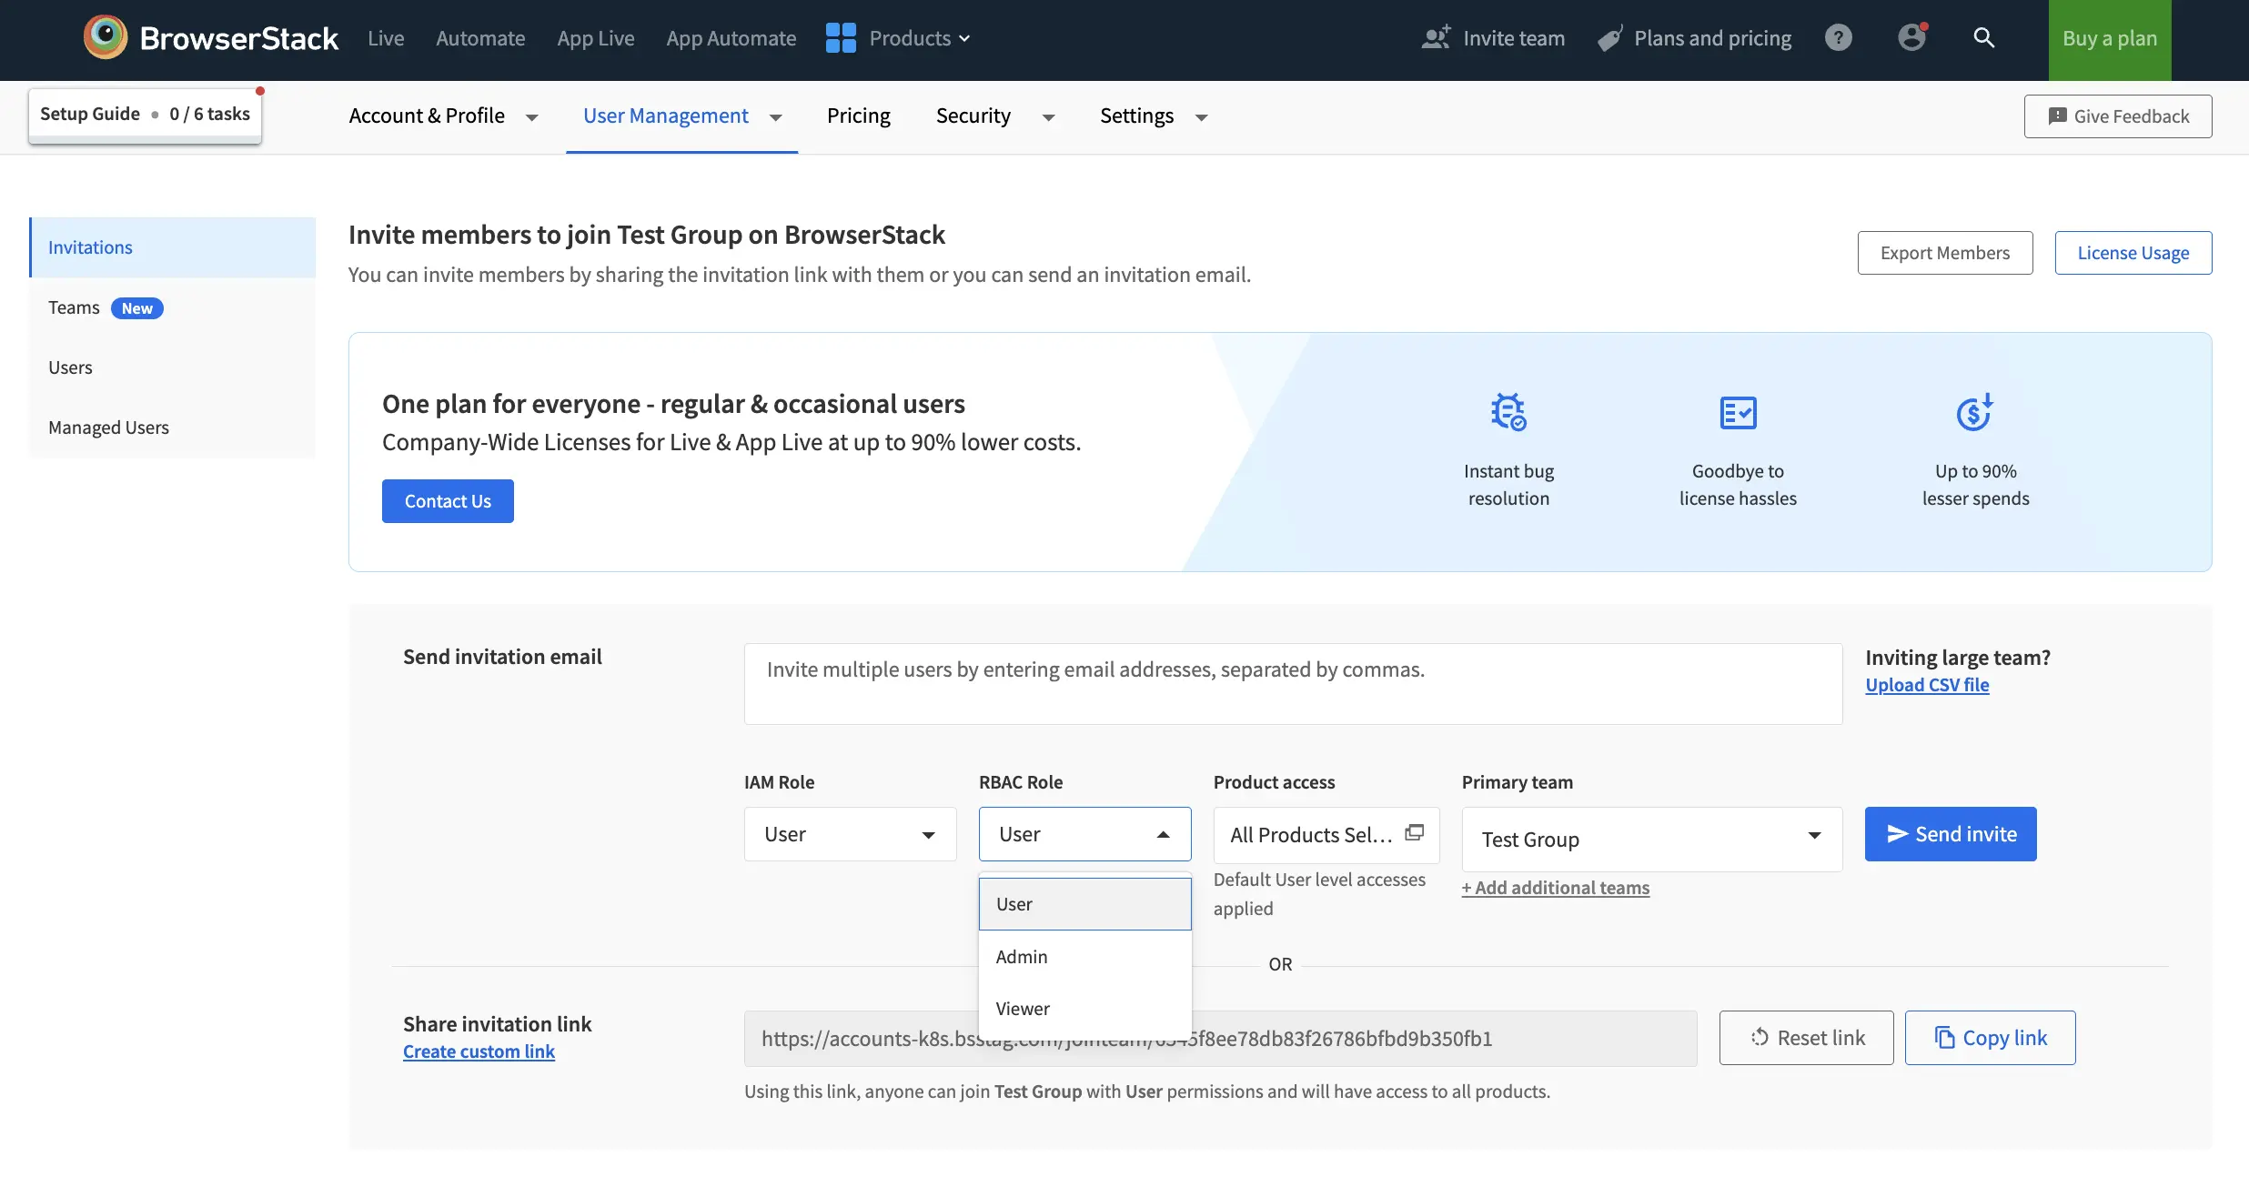Open the Pricing tab
Screen dimensions: 2249x1177
point(858,116)
